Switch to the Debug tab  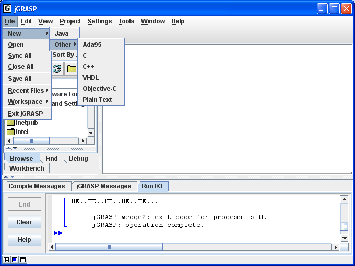(x=78, y=158)
